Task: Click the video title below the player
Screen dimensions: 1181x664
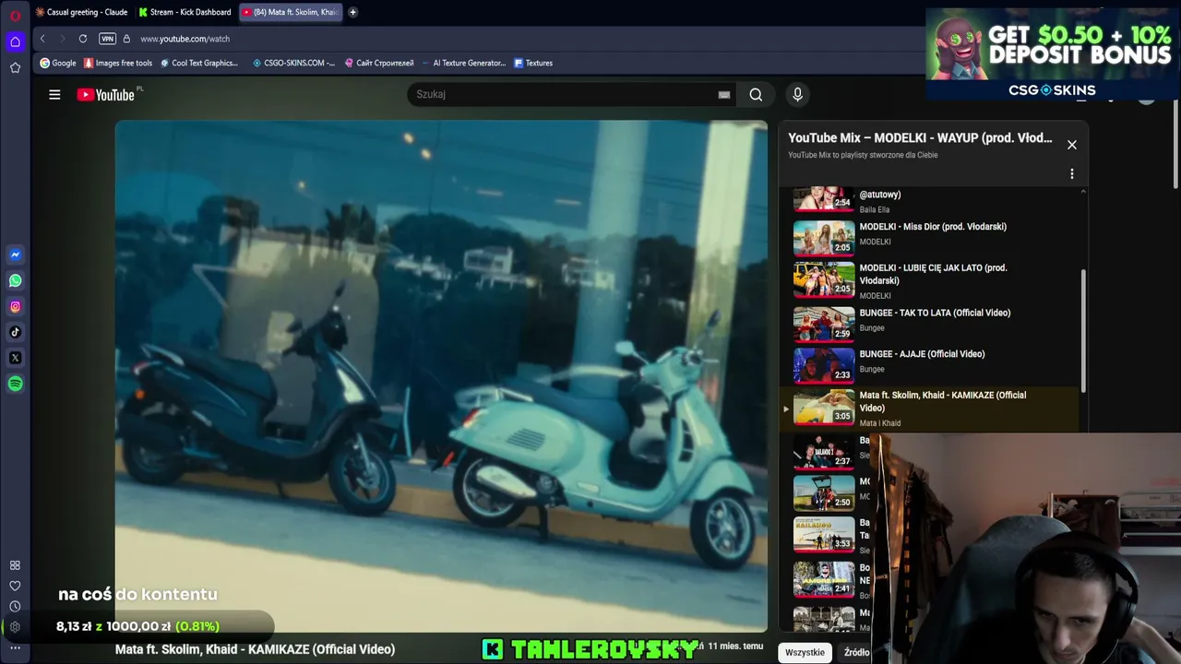Action: 255,649
